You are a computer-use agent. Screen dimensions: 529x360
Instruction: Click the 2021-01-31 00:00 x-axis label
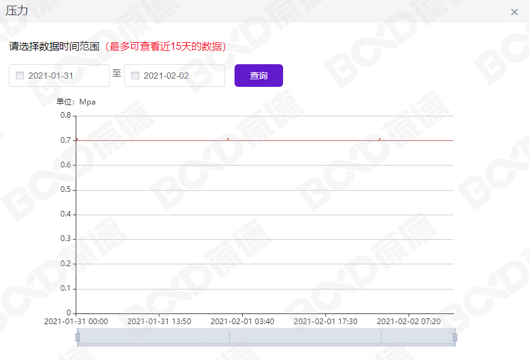(x=76, y=322)
